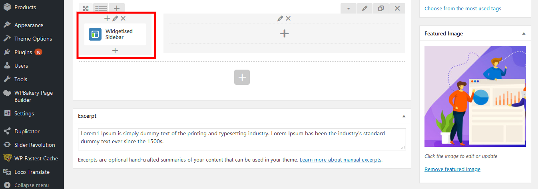Delete the right empty column
The height and width of the screenshot is (189, 538).
(x=288, y=18)
